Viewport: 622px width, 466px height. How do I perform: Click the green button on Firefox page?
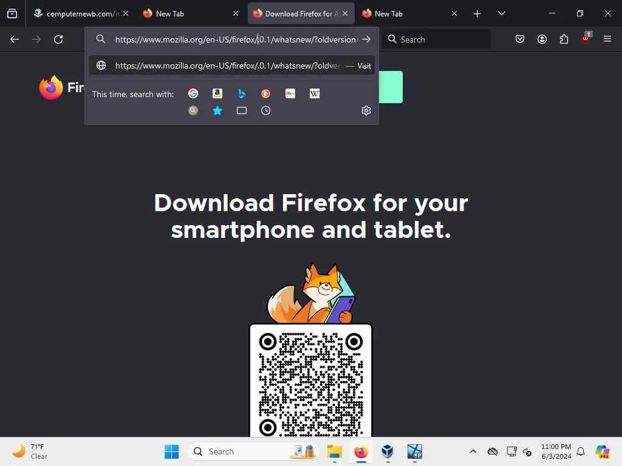391,87
